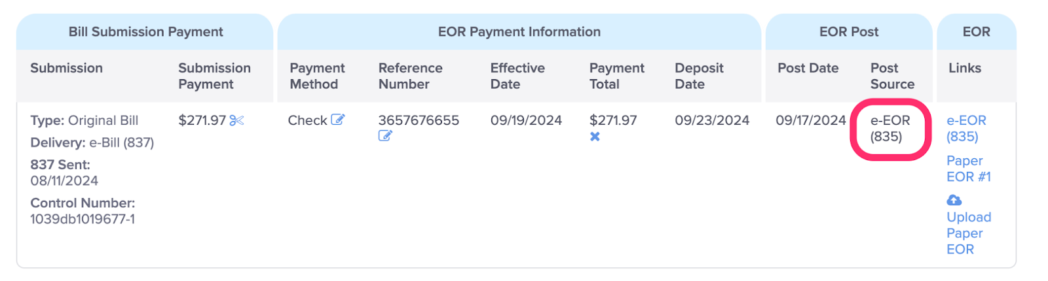The height and width of the screenshot is (281, 1048).
Task: Open the Paper EOR #1 link
Action: (969, 169)
